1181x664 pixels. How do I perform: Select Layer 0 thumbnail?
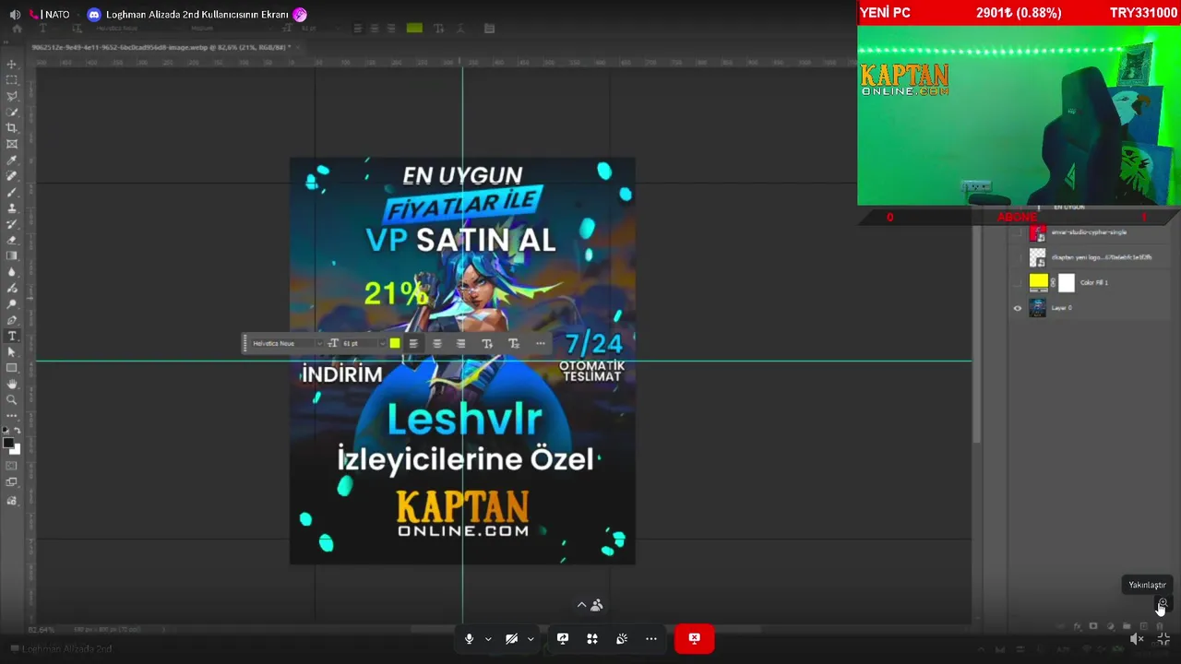tap(1038, 308)
